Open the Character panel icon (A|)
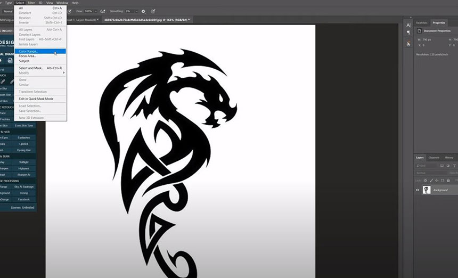This screenshot has width=458, height=278. [408, 25]
